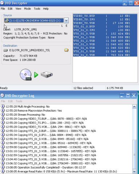Click the hard drive destination icon
The image size is (139, 174).
(47, 75)
